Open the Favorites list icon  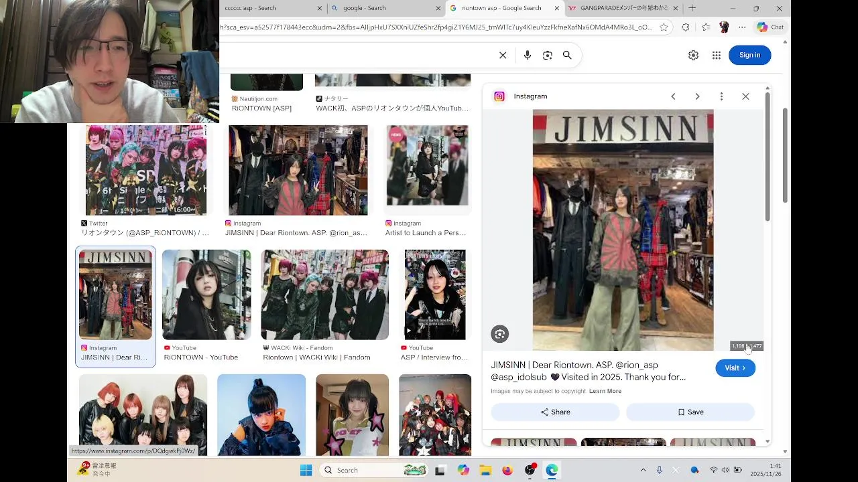point(706,27)
